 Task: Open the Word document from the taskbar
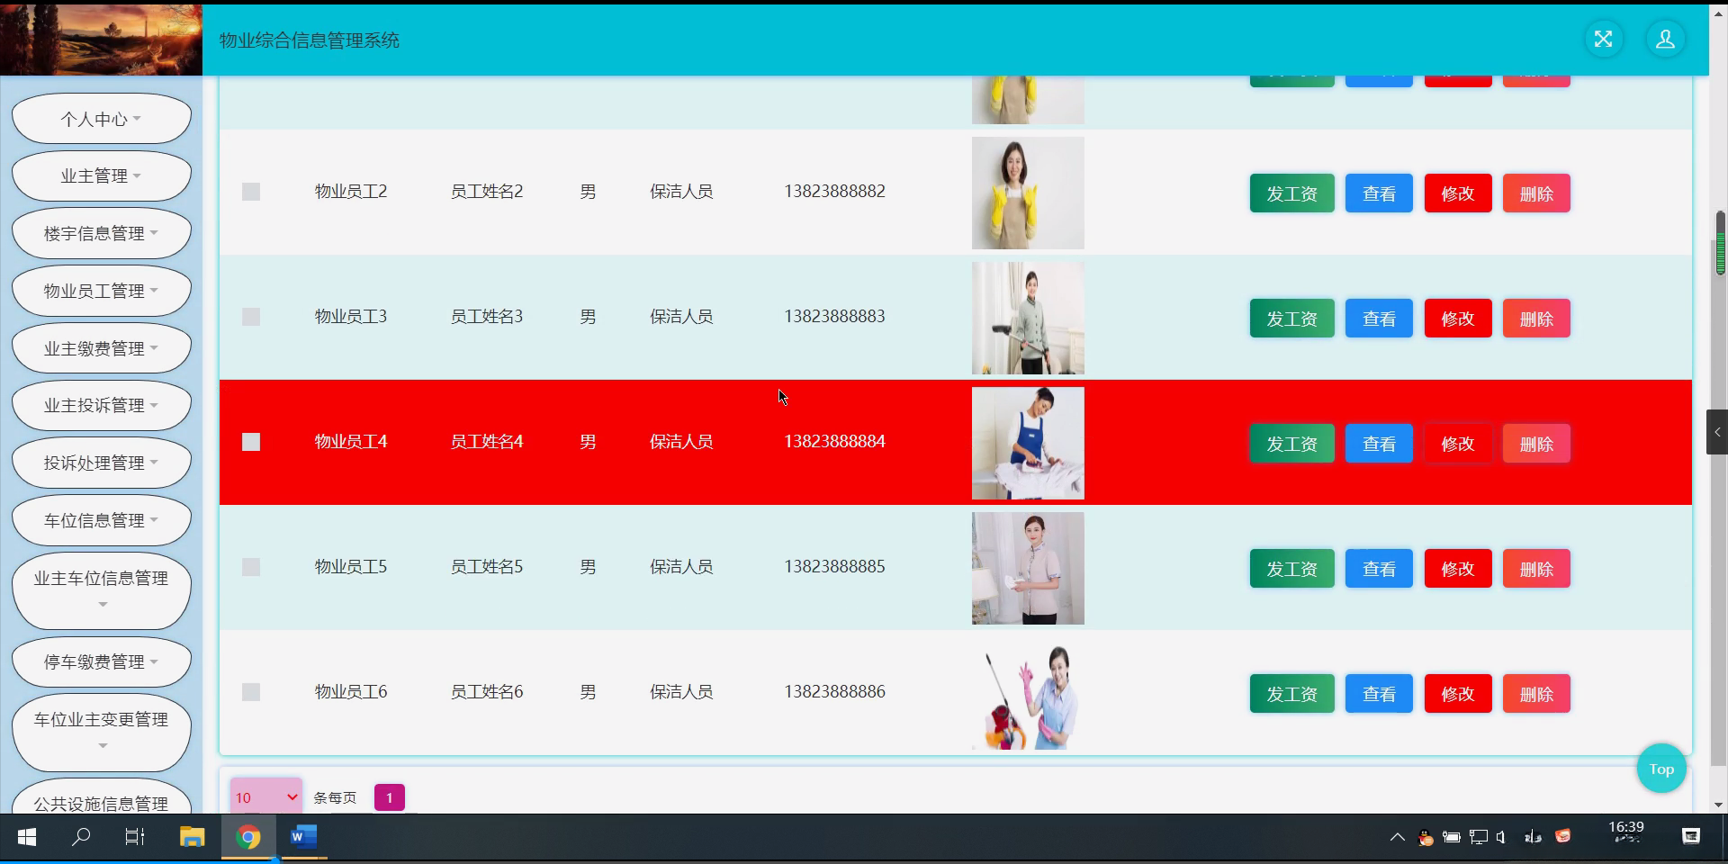coord(303,837)
